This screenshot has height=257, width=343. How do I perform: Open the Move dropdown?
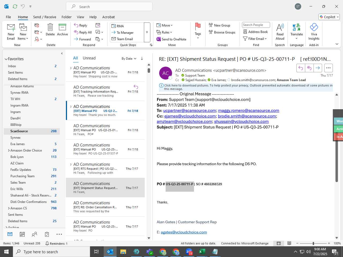(165, 25)
